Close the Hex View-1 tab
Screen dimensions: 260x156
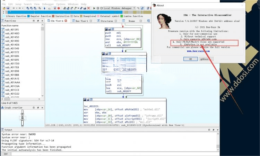click(91, 21)
